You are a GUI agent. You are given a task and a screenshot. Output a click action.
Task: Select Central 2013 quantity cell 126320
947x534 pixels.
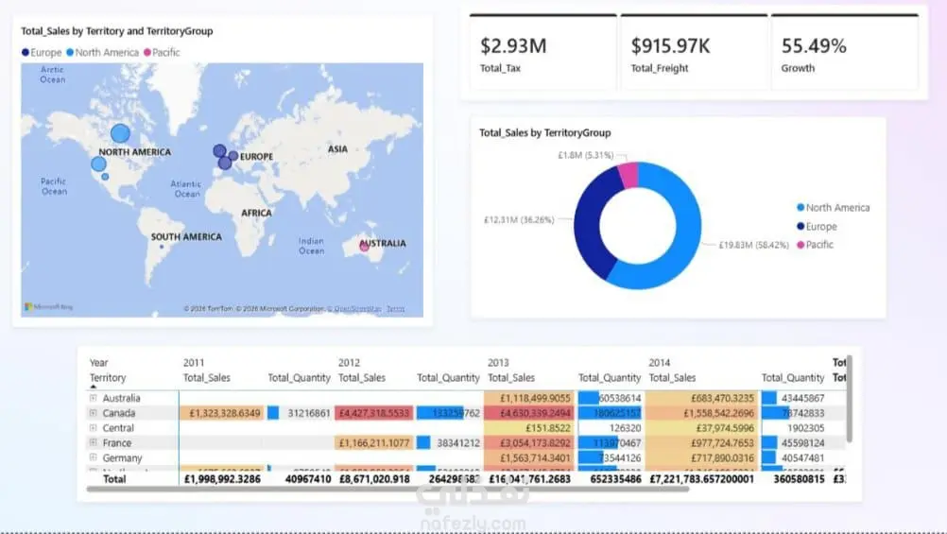pos(610,428)
